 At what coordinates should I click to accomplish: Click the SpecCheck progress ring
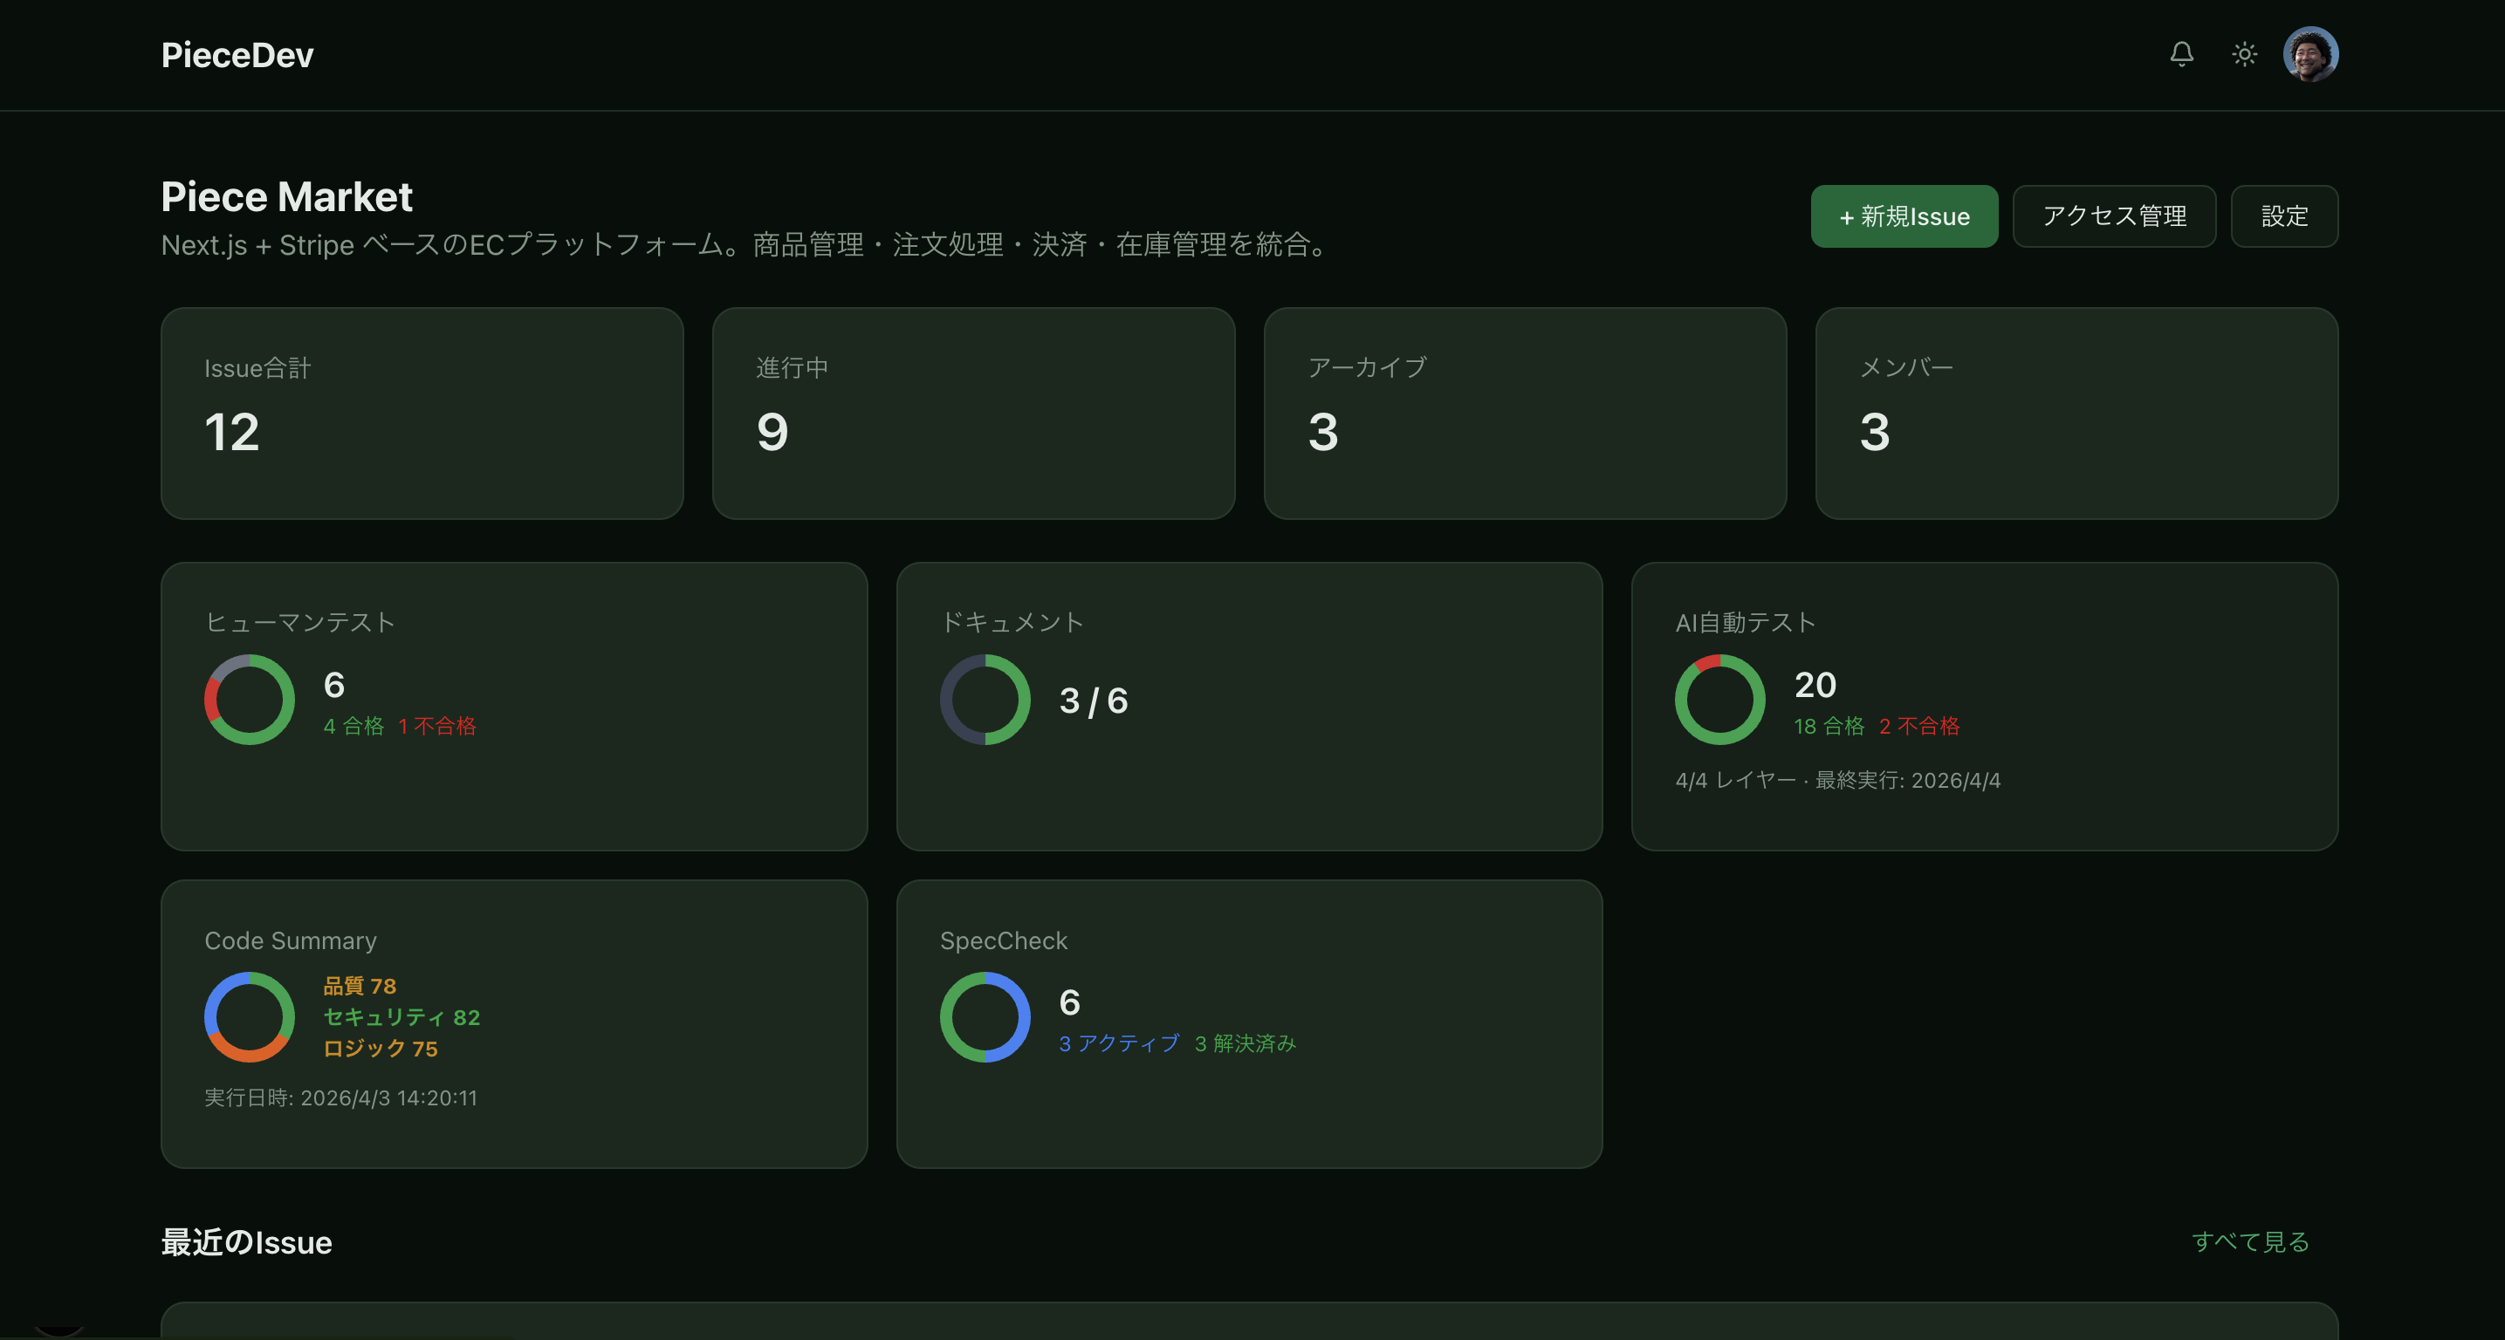pos(985,1017)
